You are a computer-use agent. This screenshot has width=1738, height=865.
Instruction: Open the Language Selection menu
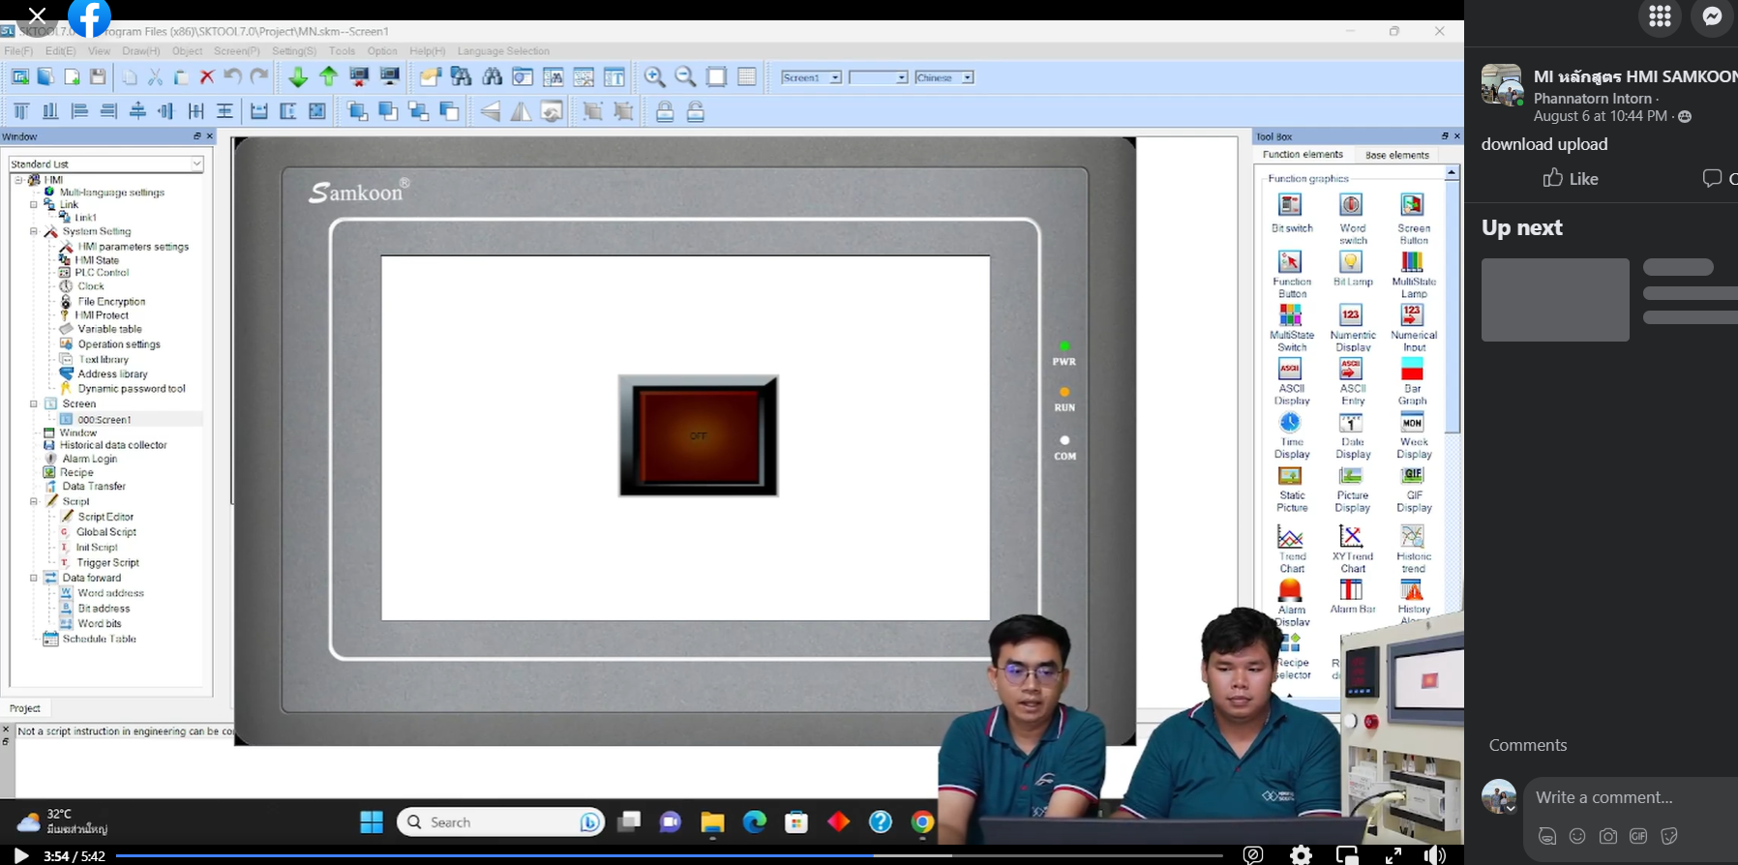point(503,51)
